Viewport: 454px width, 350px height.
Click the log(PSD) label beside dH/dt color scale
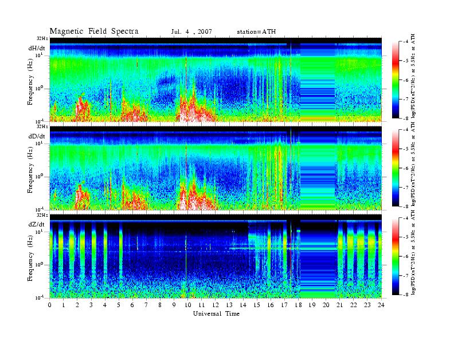(413, 76)
